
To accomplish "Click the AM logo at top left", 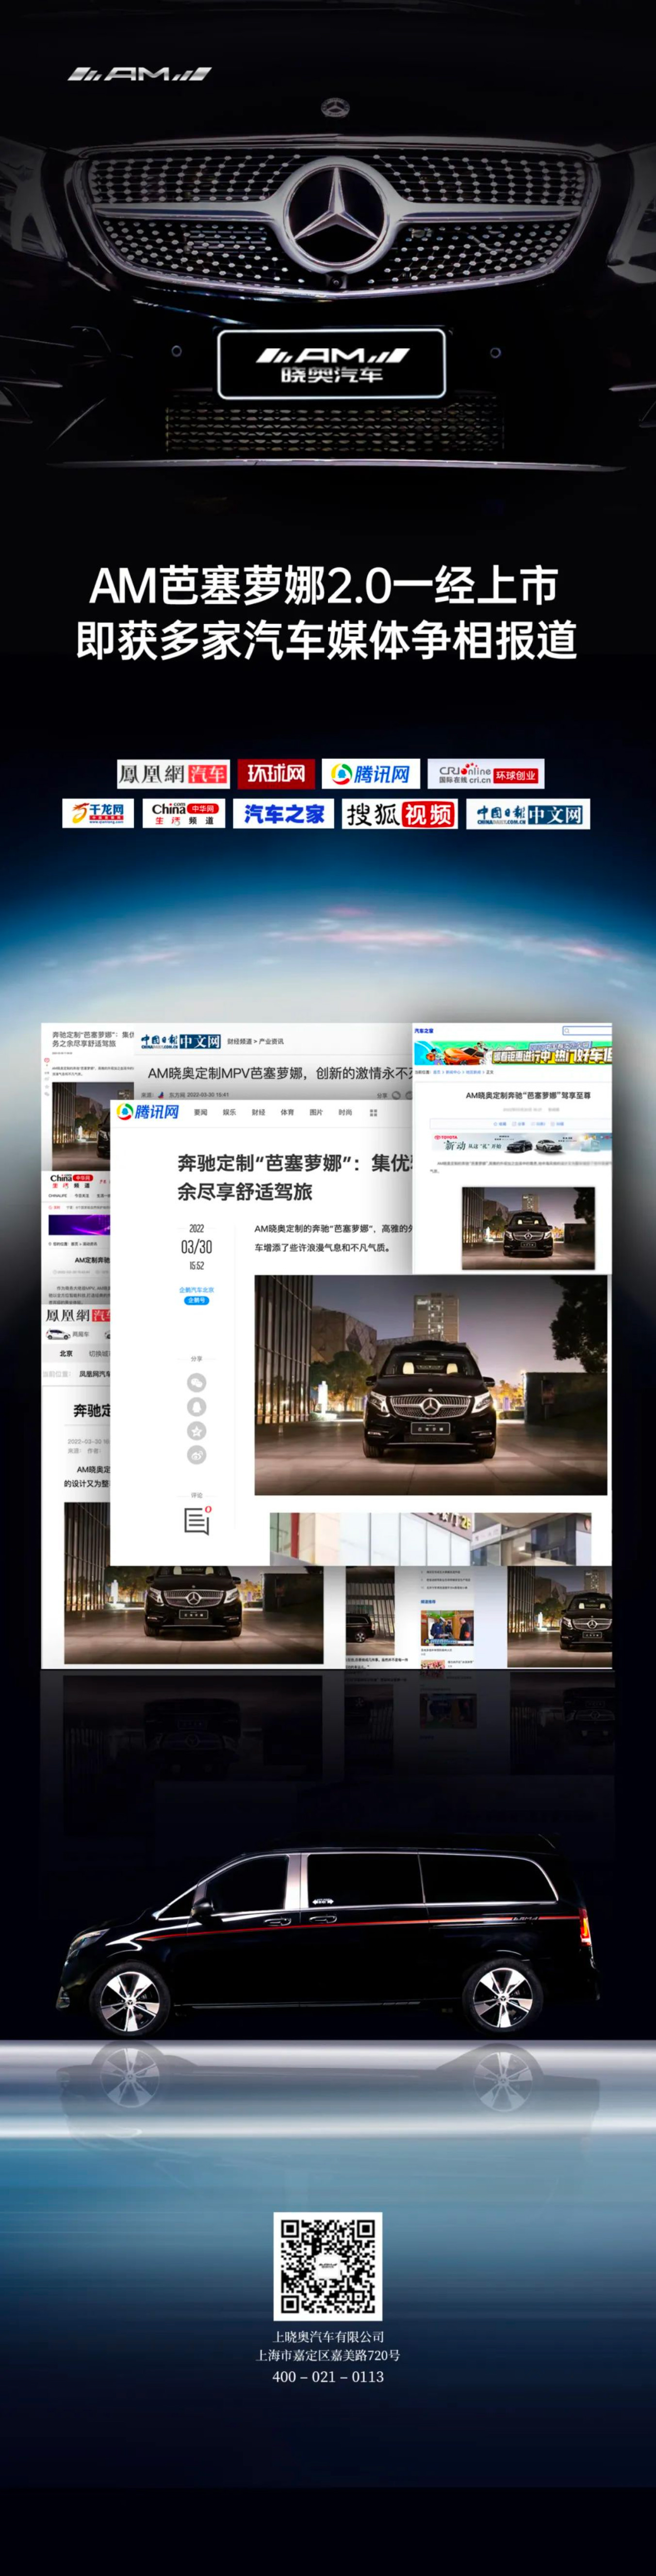I will click(139, 74).
